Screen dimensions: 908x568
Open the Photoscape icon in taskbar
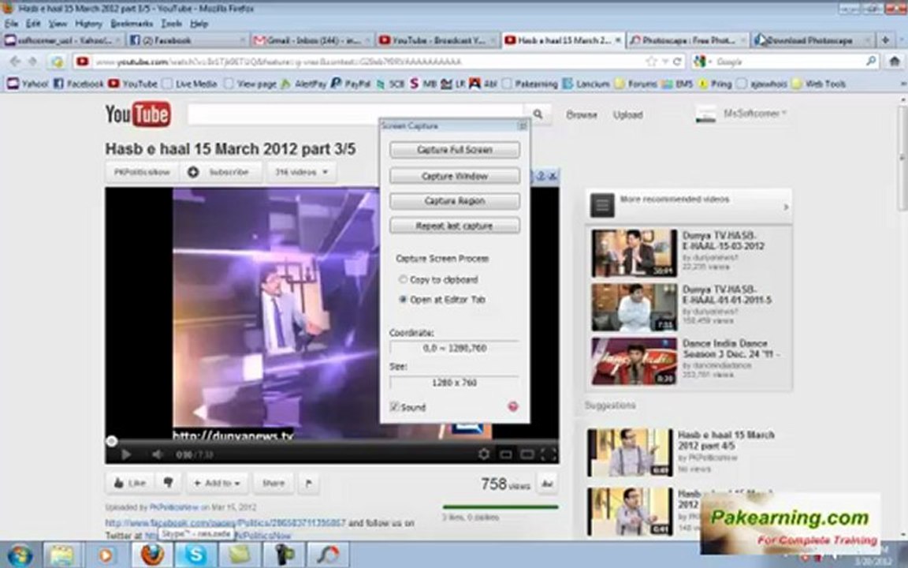[x=328, y=555]
